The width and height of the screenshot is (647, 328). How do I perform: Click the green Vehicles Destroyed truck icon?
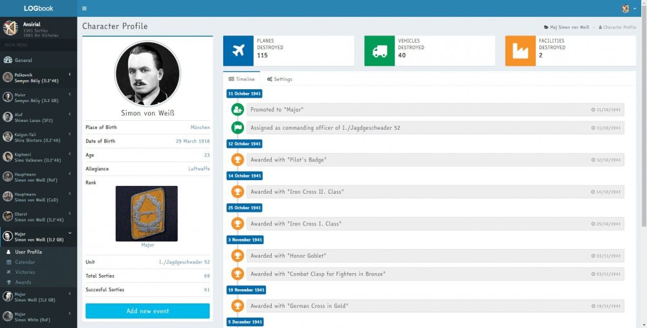tap(380, 50)
